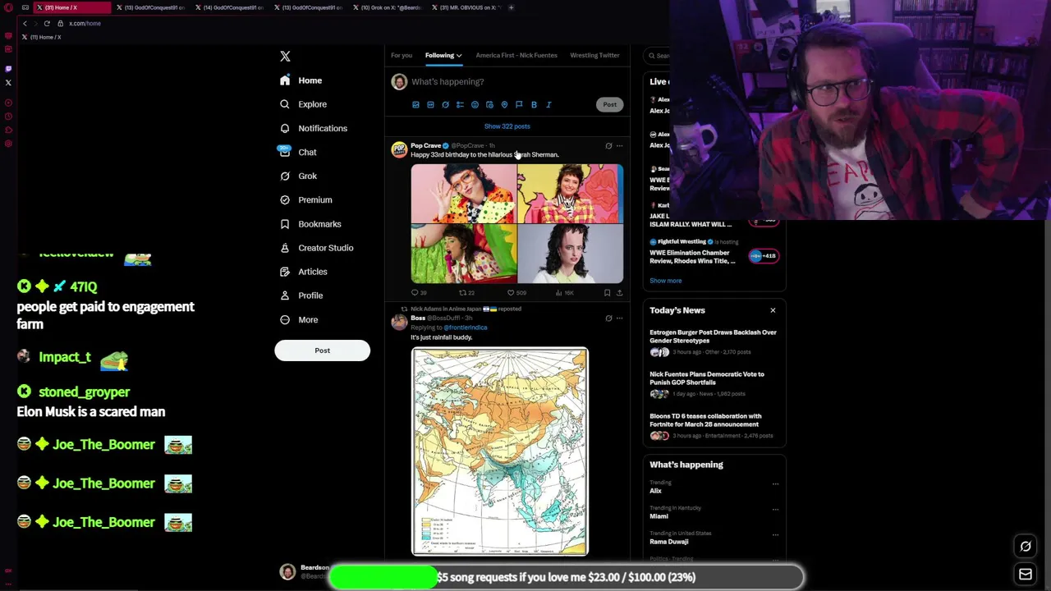Image resolution: width=1051 pixels, height=591 pixels.
Task: Toggle italic formatting in composer
Action: (x=548, y=105)
